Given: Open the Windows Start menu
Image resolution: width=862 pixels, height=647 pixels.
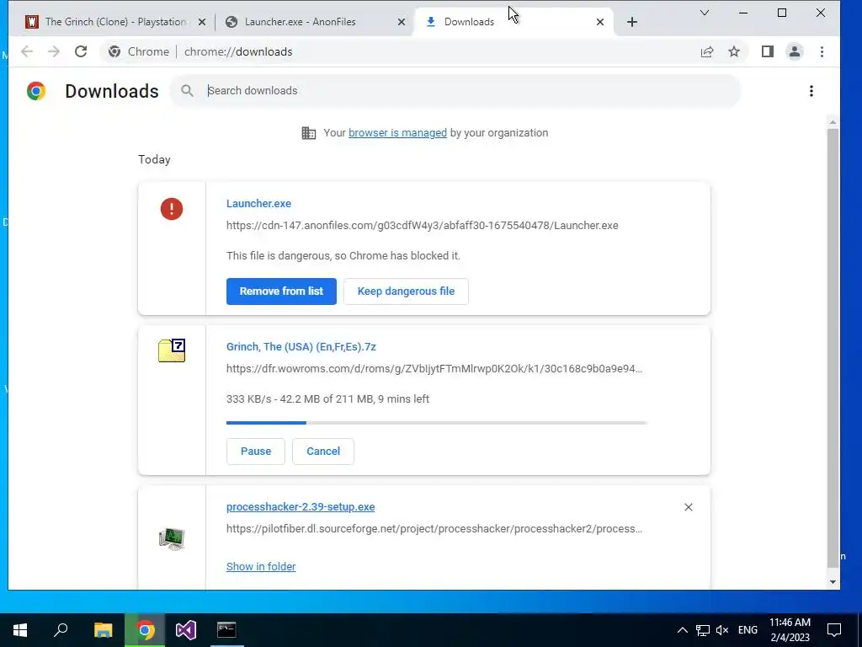Looking at the screenshot, I should point(20,630).
